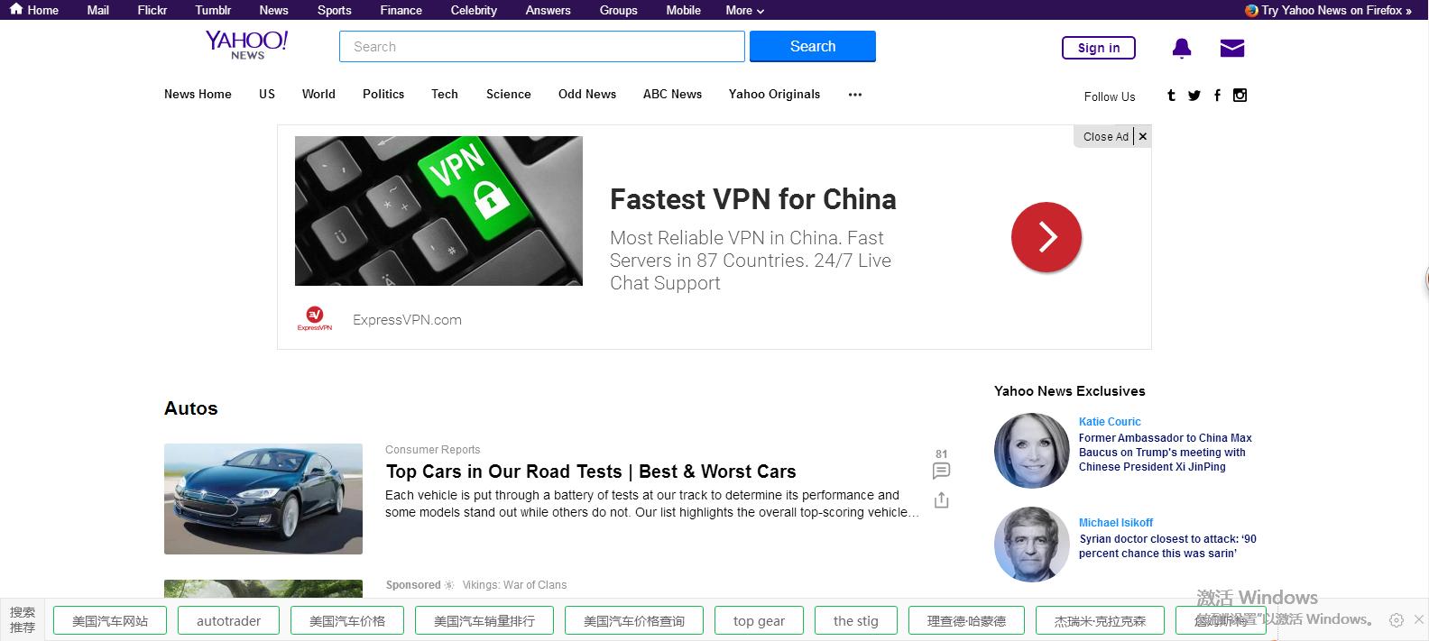Click the blue Search button
This screenshot has width=1429, height=641.
pyautogui.click(x=813, y=46)
